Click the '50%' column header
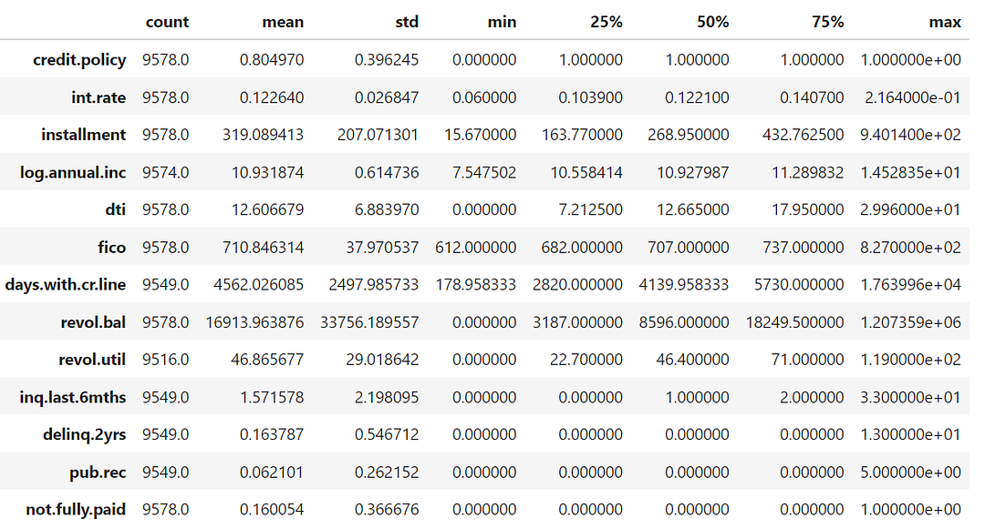Screen dimensions: 985x529 tap(712, 22)
